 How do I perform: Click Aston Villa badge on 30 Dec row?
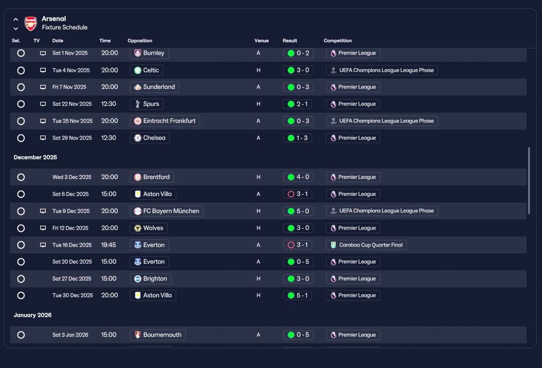point(138,296)
